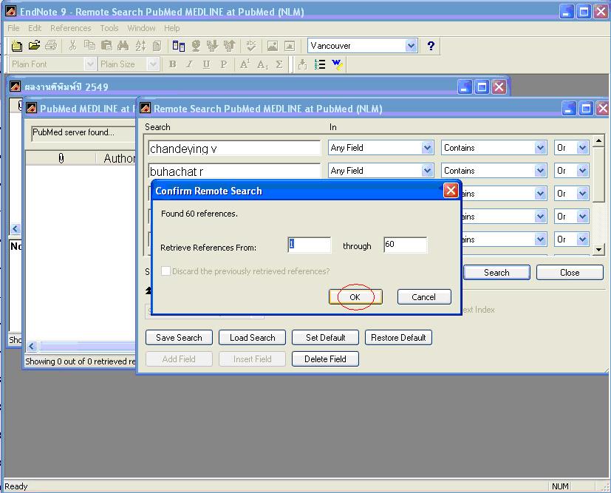Open the References menu
The image size is (611, 493).
click(x=70, y=28)
